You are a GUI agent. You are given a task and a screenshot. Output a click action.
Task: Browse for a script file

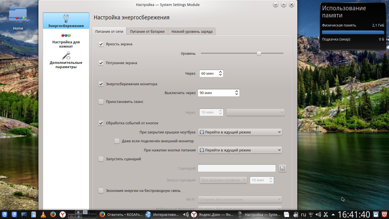click(x=282, y=168)
